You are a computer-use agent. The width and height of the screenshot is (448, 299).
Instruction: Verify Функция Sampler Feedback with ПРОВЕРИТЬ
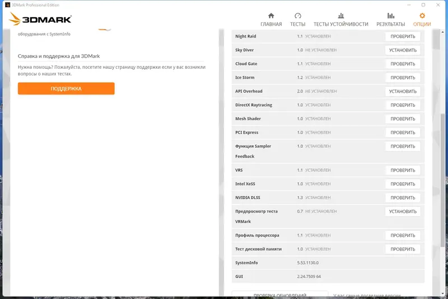[x=403, y=146]
